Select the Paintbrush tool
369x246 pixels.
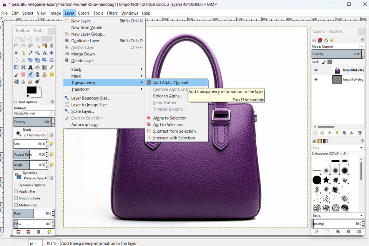click(16, 75)
